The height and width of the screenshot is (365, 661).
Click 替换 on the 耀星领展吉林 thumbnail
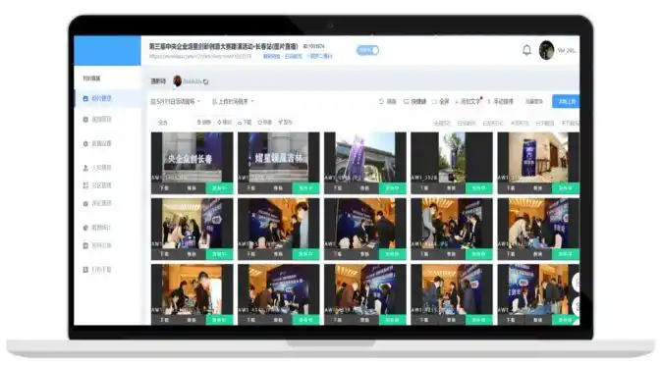coord(278,188)
